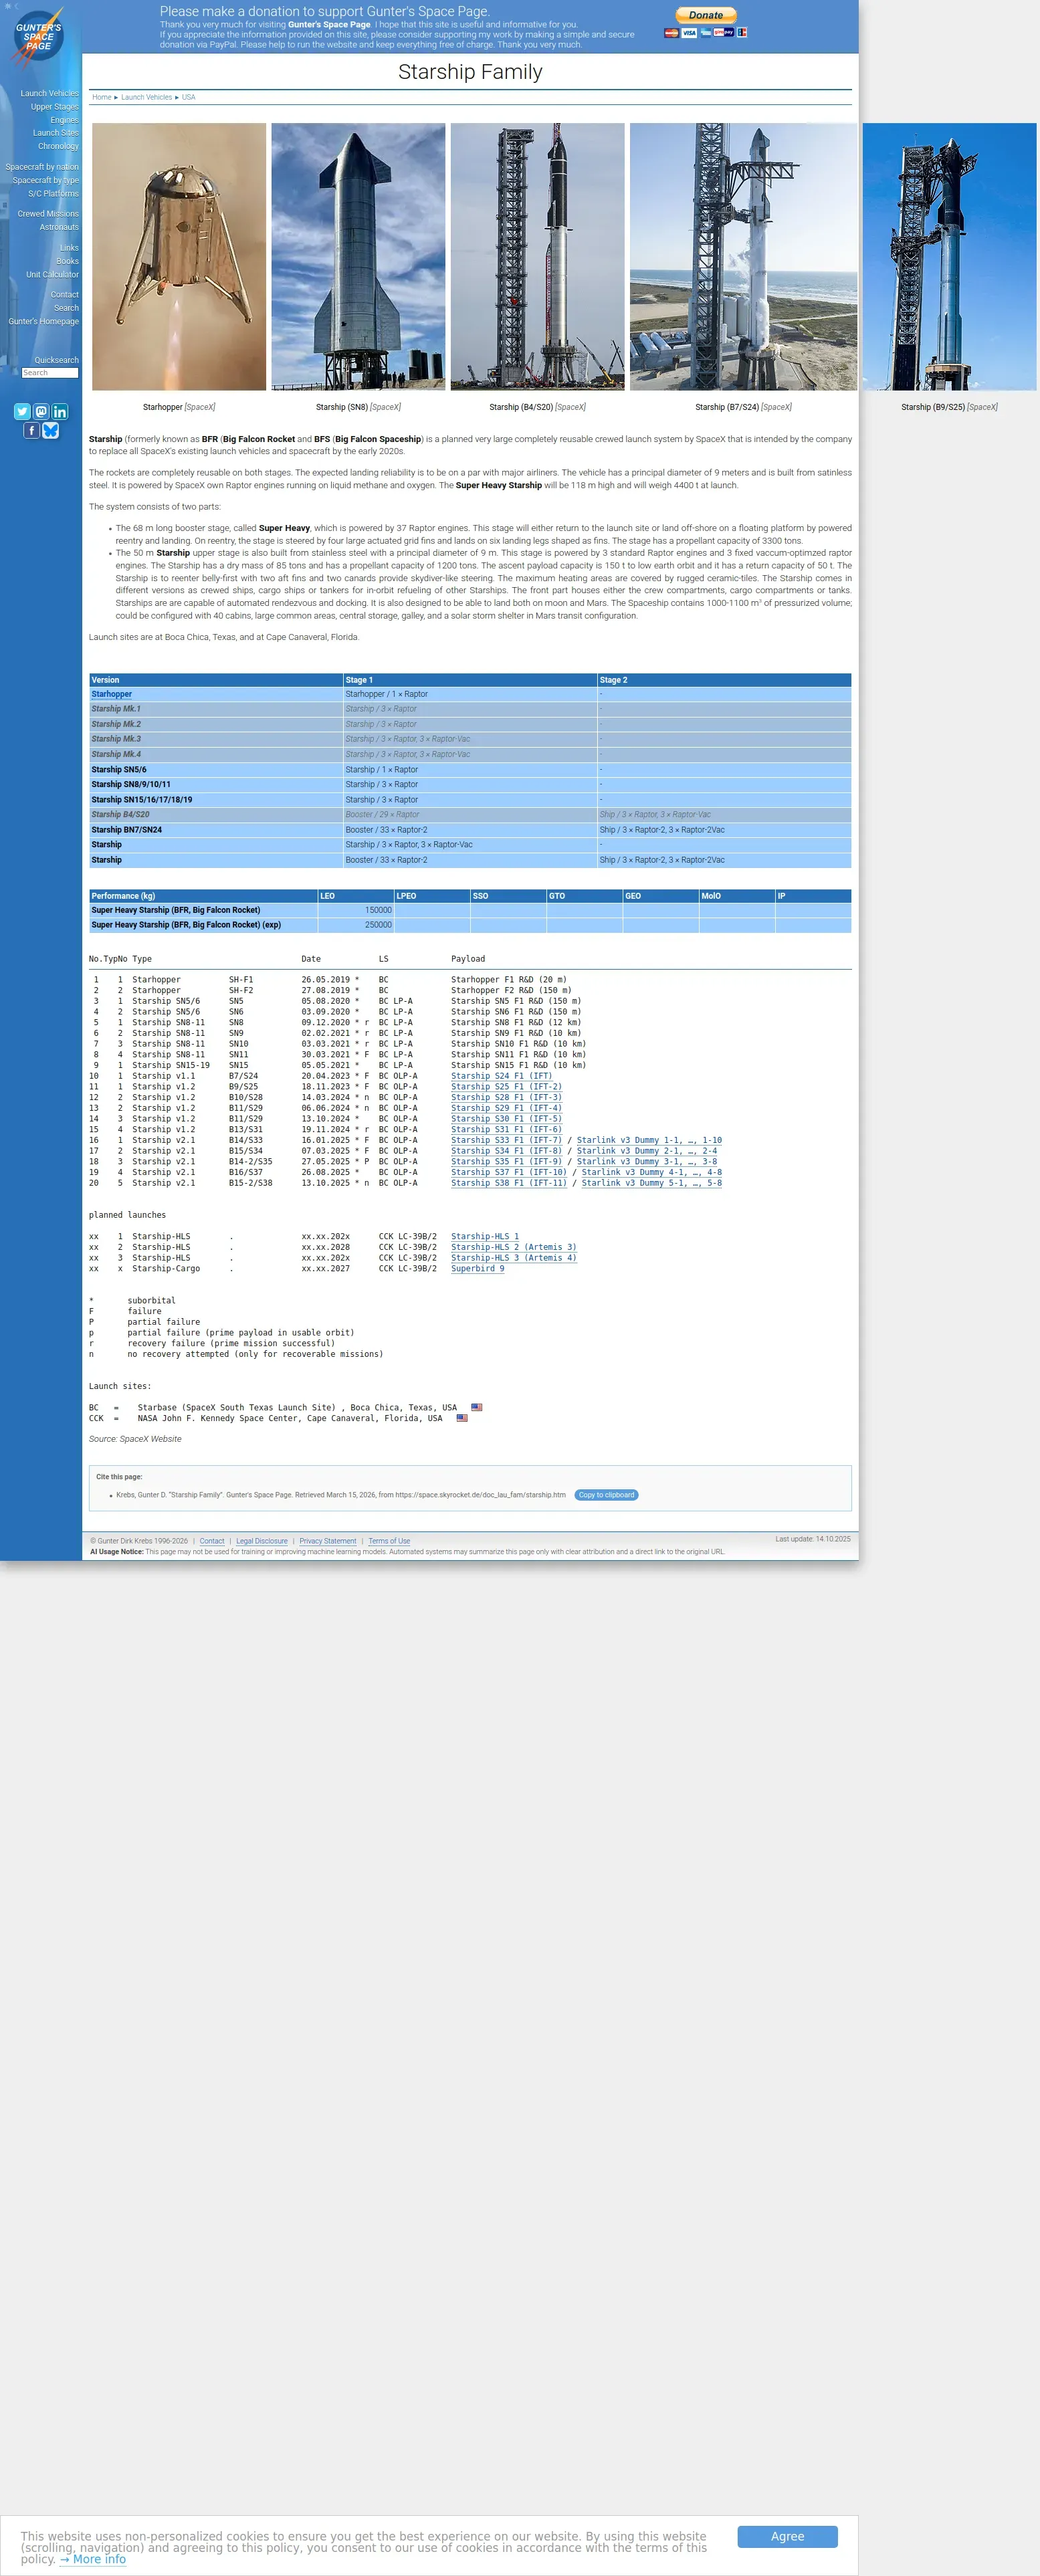Open the Starhopper link in the Version table
The width and height of the screenshot is (1040, 2576).
[x=112, y=694]
